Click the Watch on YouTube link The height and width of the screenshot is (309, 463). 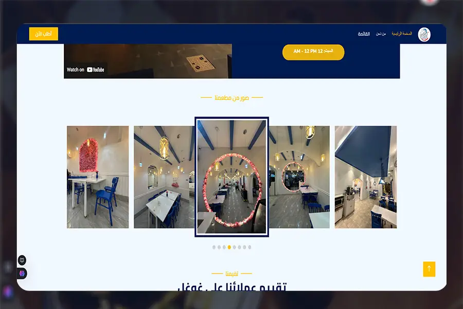pos(85,68)
